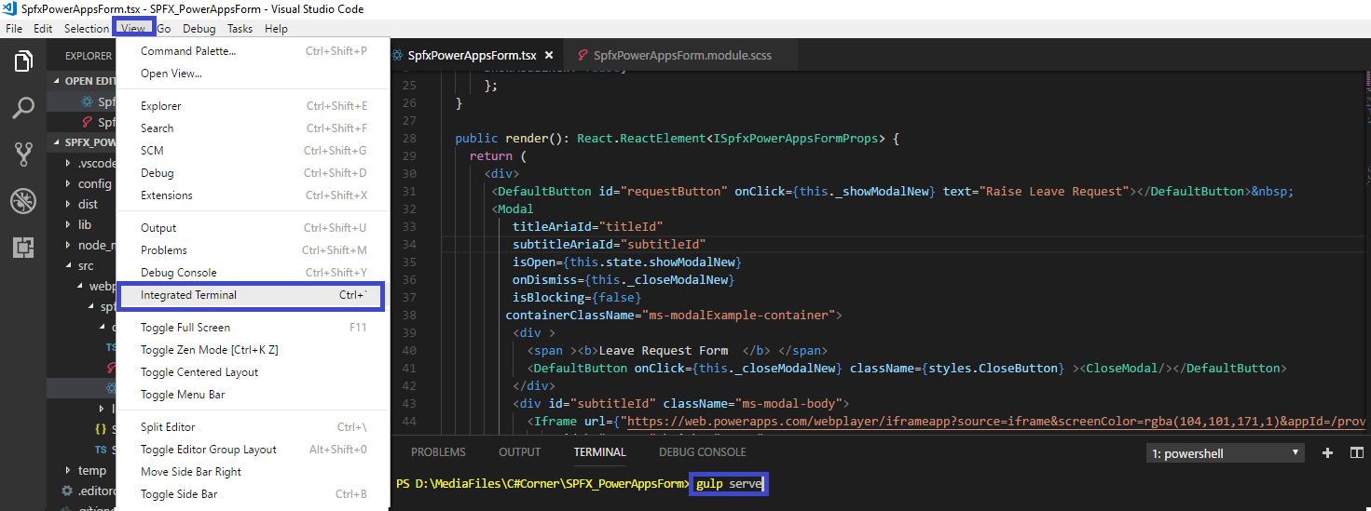Select Extensions in the View menu
Viewport: 1371px width, 511px height.
(x=253, y=195)
